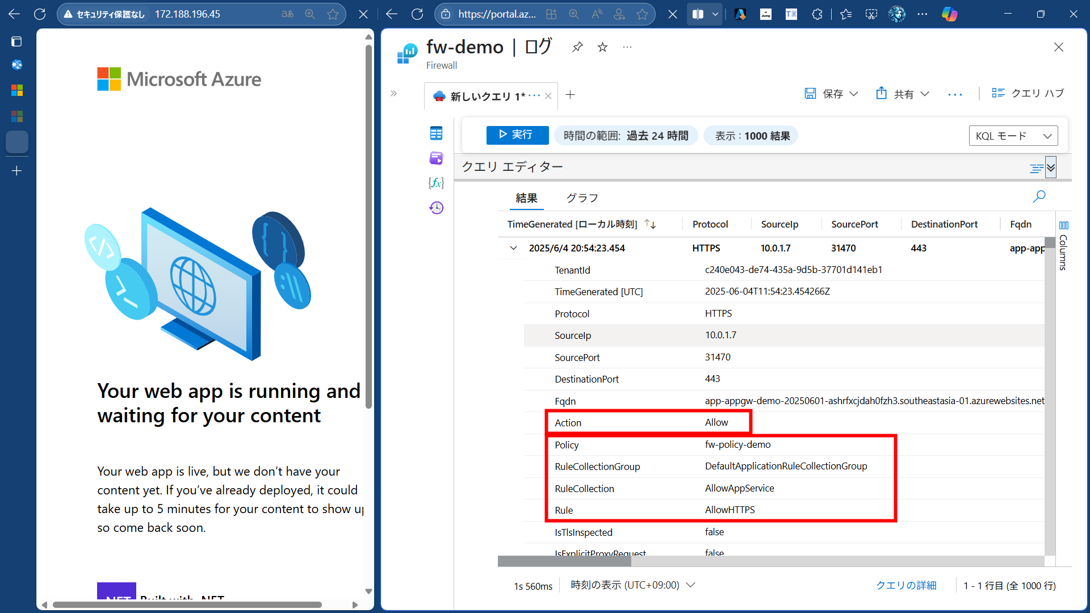The image size is (1090, 613).
Task: Open the ellipsis menu beside the blade title
Action: [x=627, y=47]
